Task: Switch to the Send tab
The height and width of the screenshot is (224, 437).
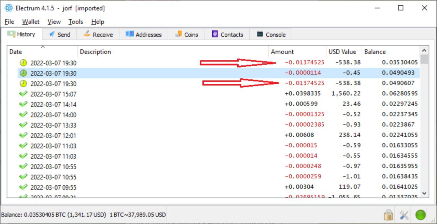Action: point(59,34)
